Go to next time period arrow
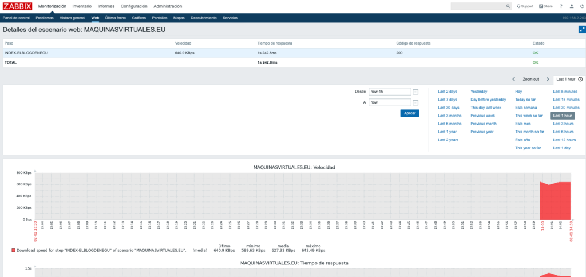The width and height of the screenshot is (586, 277). pos(548,79)
